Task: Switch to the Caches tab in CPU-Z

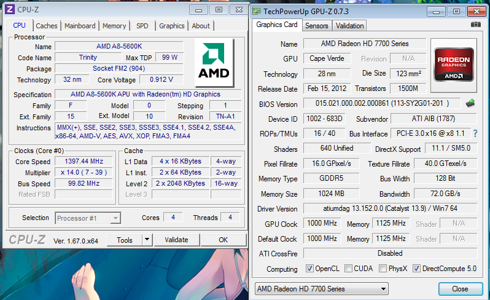Action: (x=47, y=26)
